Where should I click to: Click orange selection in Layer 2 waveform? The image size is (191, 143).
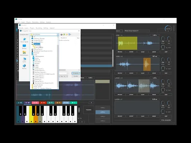click(x=147, y=64)
